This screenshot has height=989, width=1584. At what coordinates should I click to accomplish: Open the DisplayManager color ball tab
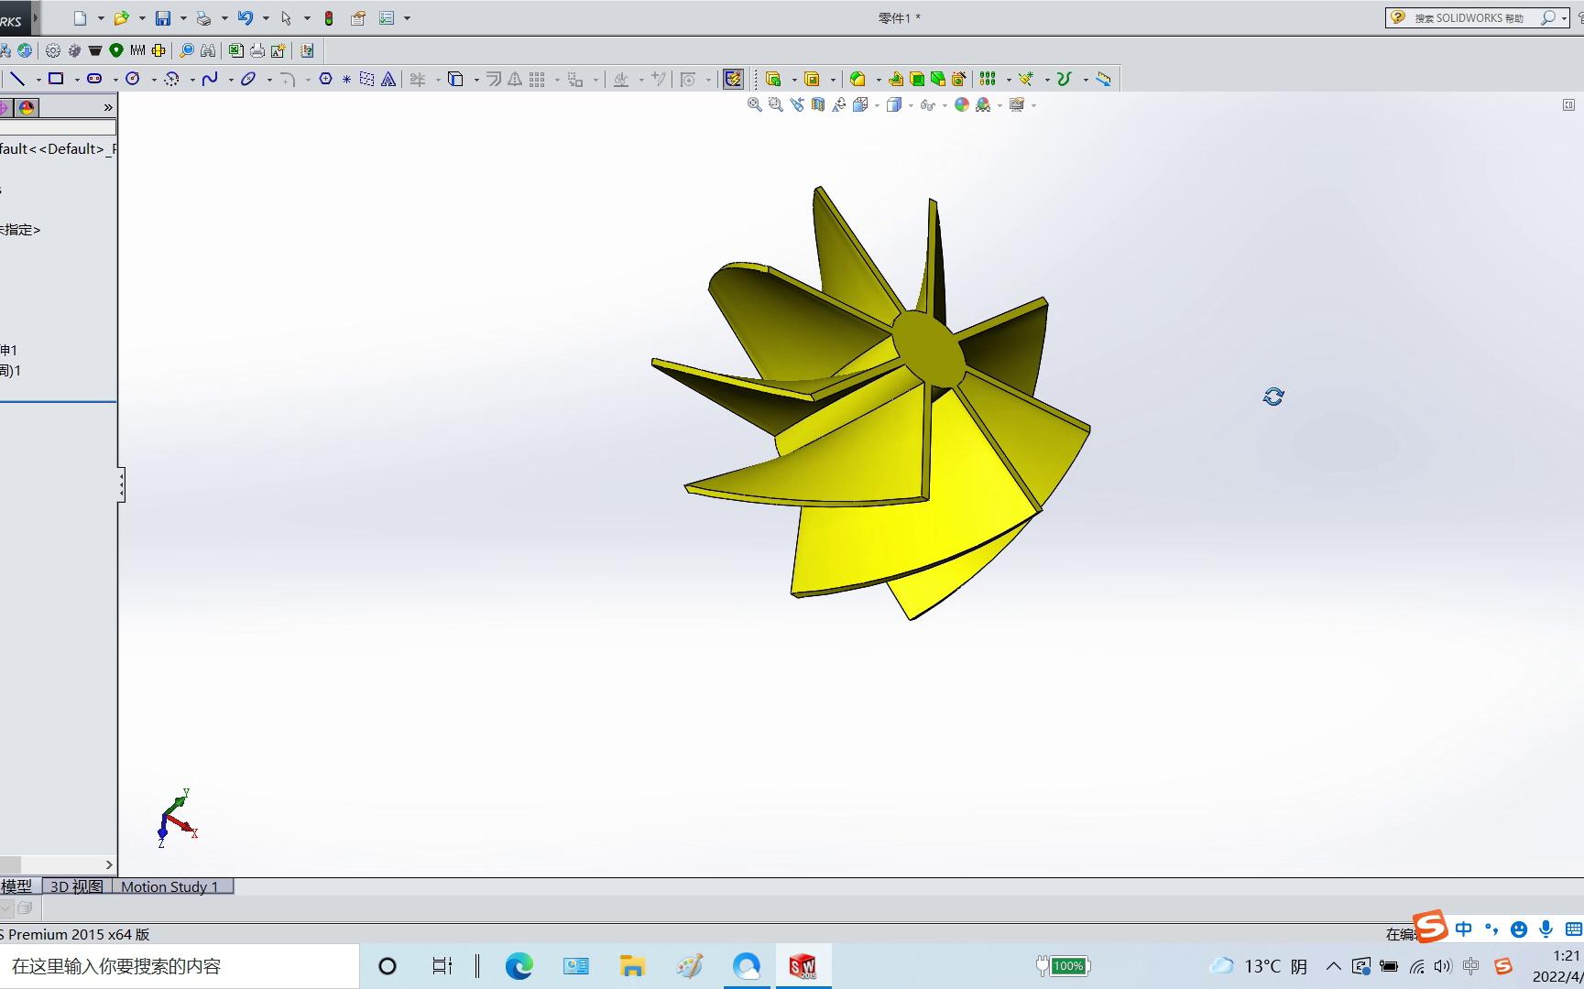[27, 108]
